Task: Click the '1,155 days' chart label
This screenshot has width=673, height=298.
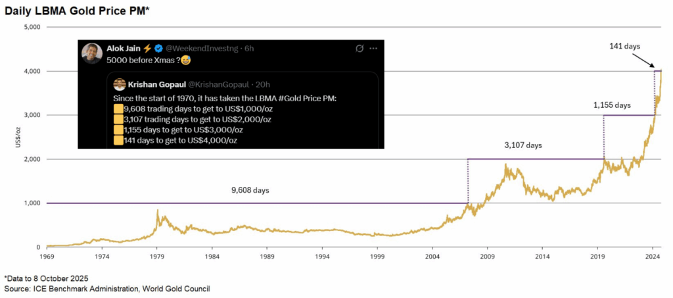Action: [x=611, y=105]
